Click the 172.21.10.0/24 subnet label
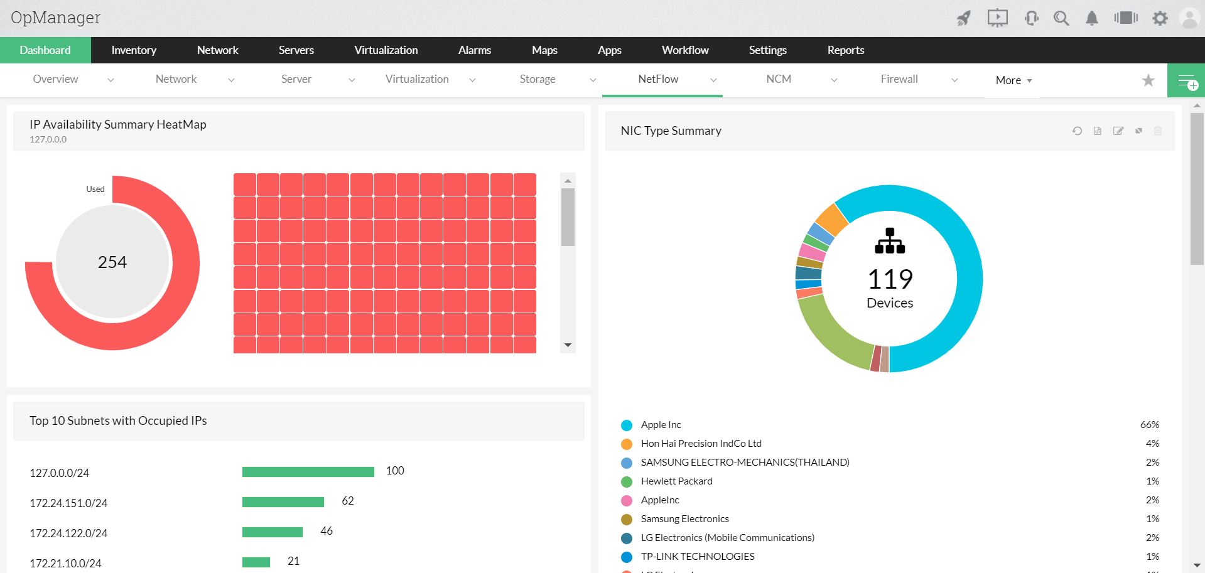1205x573 pixels. pyautogui.click(x=65, y=564)
